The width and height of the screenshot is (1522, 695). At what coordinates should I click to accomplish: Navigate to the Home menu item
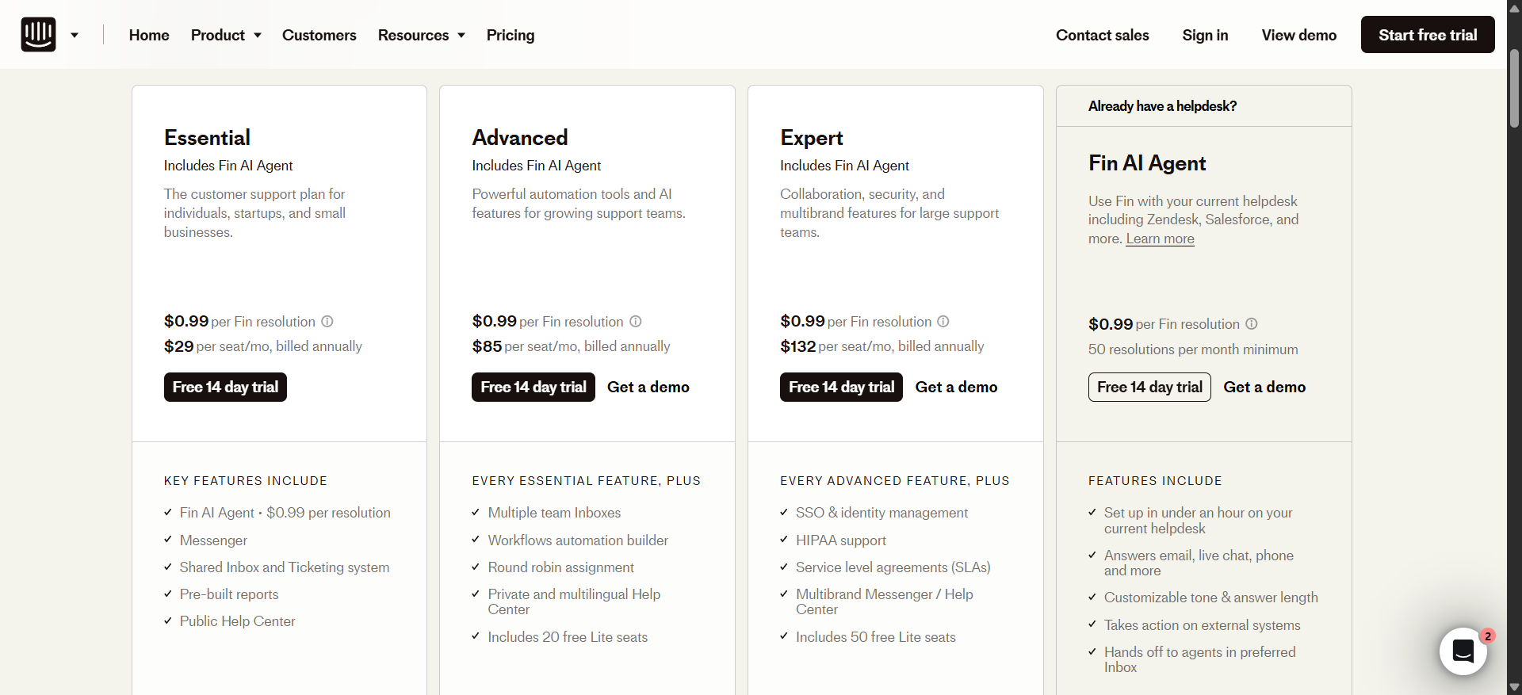(x=148, y=35)
